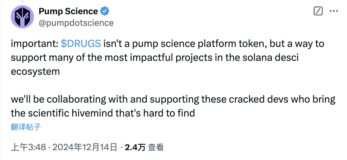Click the 查看 views label
This screenshot has width=347, height=160.
click(x=156, y=147)
